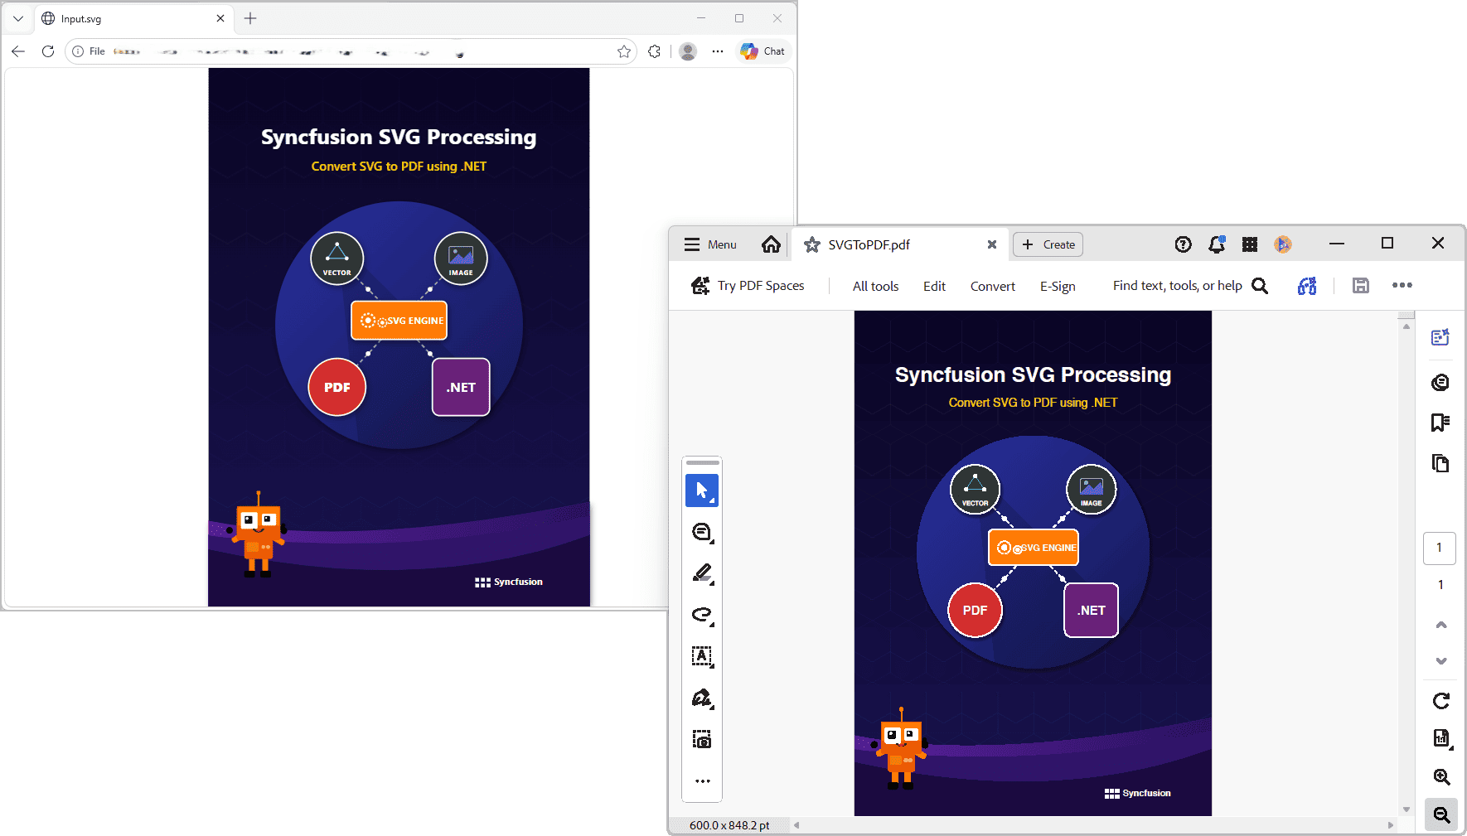
Task: Open the Bookmarks panel icon
Action: (x=1440, y=423)
